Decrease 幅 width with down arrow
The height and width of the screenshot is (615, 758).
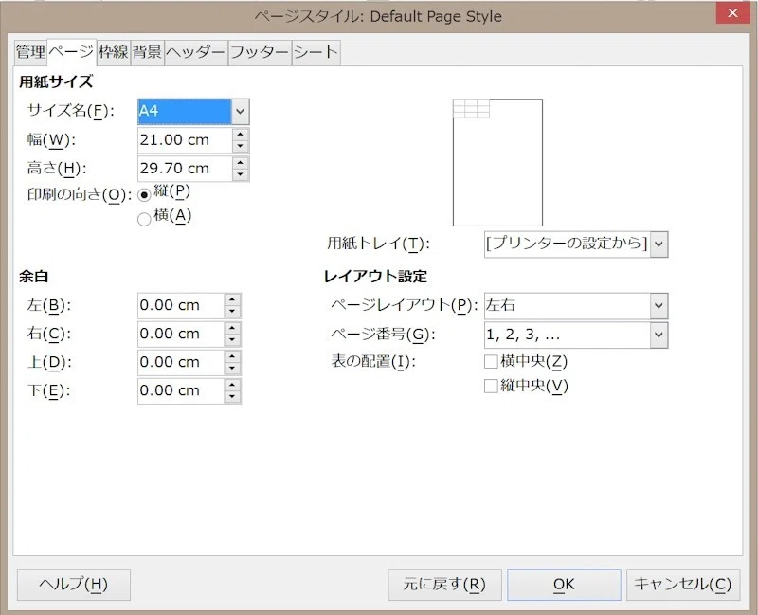pyautogui.click(x=241, y=146)
